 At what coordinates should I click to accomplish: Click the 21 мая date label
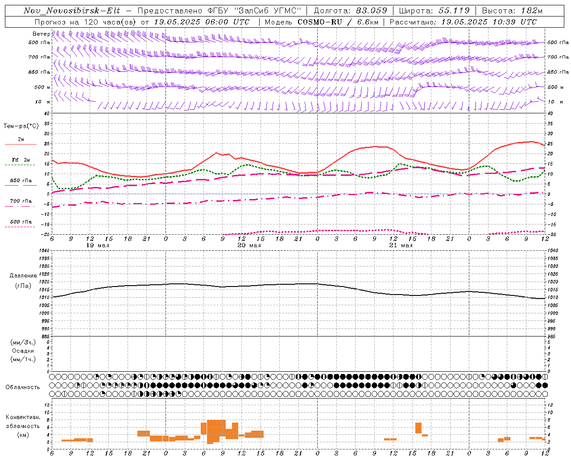(x=401, y=245)
